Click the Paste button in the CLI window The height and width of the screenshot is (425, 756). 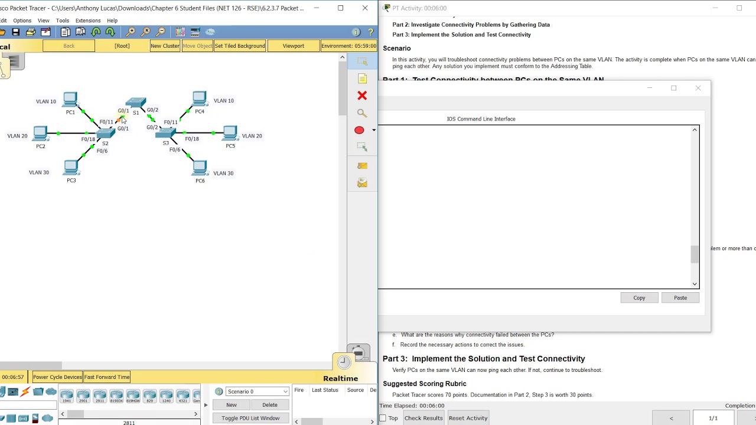680,298
